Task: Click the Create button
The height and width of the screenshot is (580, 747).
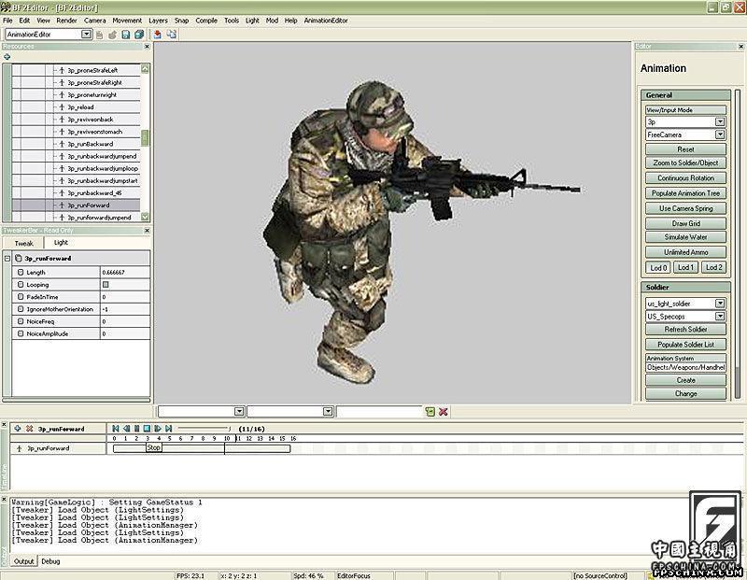Action: pos(685,380)
